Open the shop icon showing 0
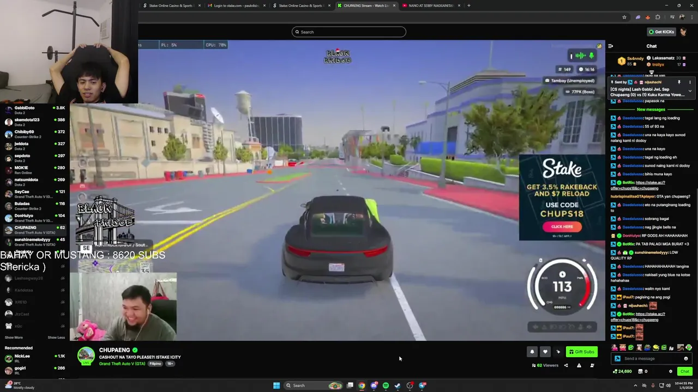The height and width of the screenshot is (392, 698). [x=642, y=371]
